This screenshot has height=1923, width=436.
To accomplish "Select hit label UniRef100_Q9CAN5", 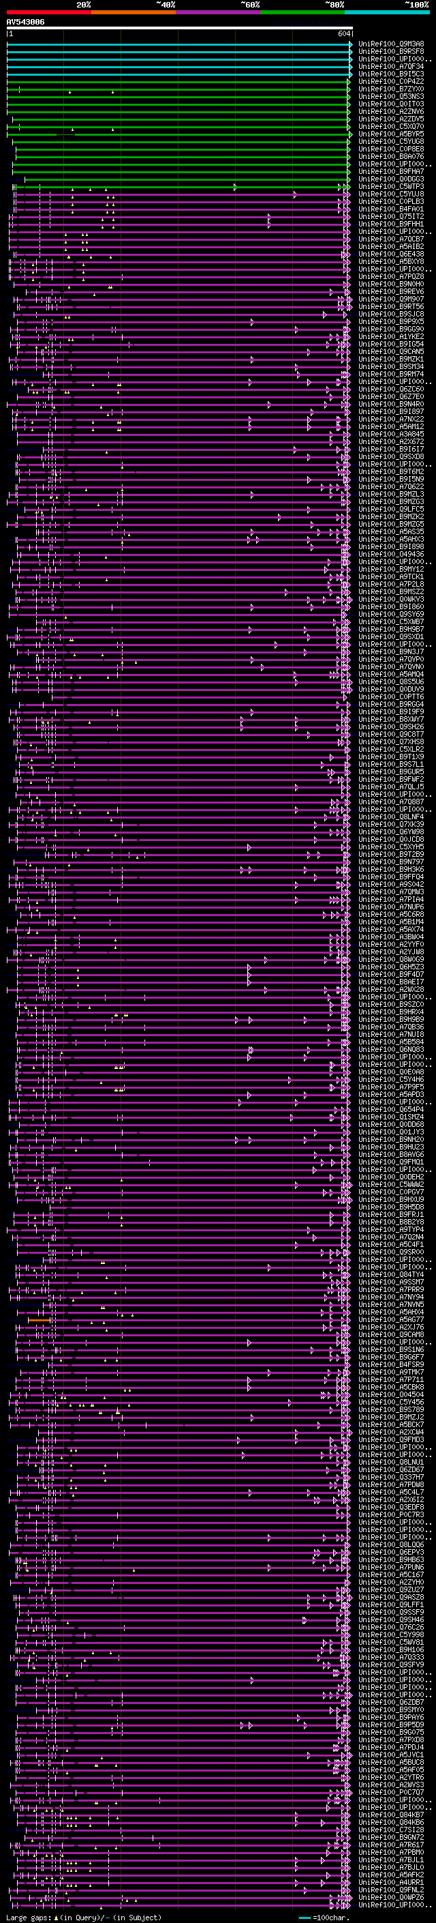I will pyautogui.click(x=391, y=351).
